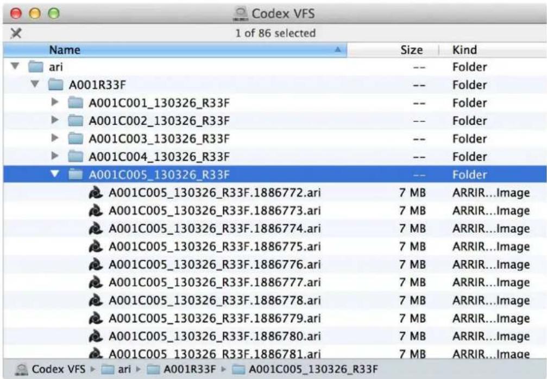Sort by the Size column header

[393, 50]
